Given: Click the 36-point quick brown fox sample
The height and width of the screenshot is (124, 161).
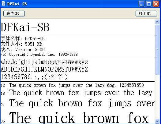Looking at the screenshot, I should pyautogui.click(x=79, y=118).
